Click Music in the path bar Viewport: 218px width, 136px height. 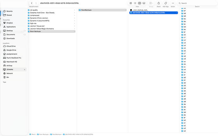(x=33, y=134)
